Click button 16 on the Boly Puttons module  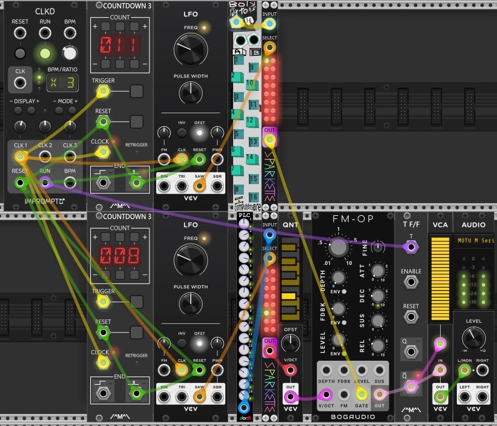tap(253, 197)
